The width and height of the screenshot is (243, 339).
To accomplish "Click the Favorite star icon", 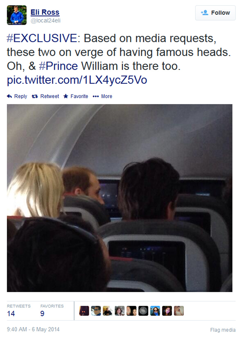I will pos(66,96).
